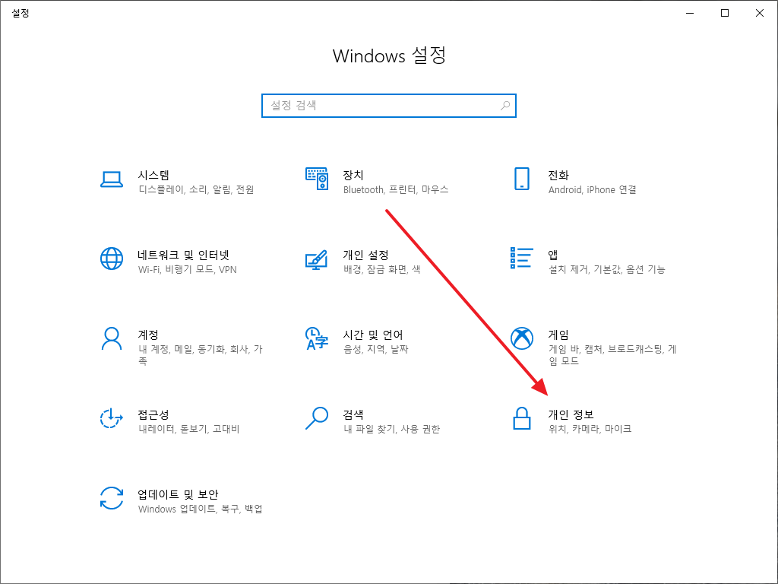Open the 개인 정보 padlock icon
The height and width of the screenshot is (584, 778).
tap(521, 418)
